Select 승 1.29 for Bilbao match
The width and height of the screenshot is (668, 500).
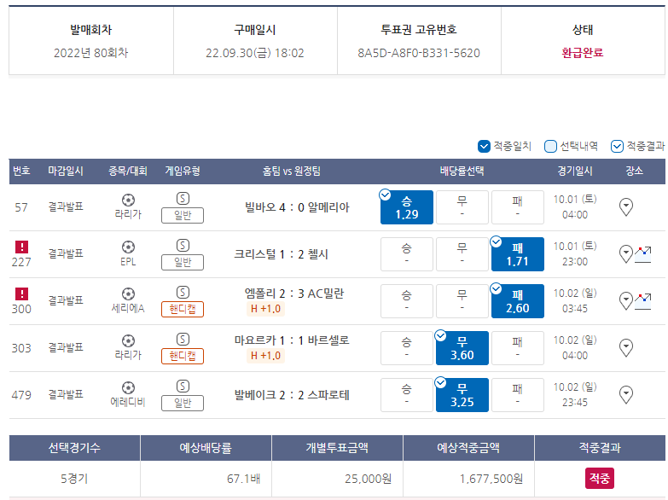click(407, 207)
